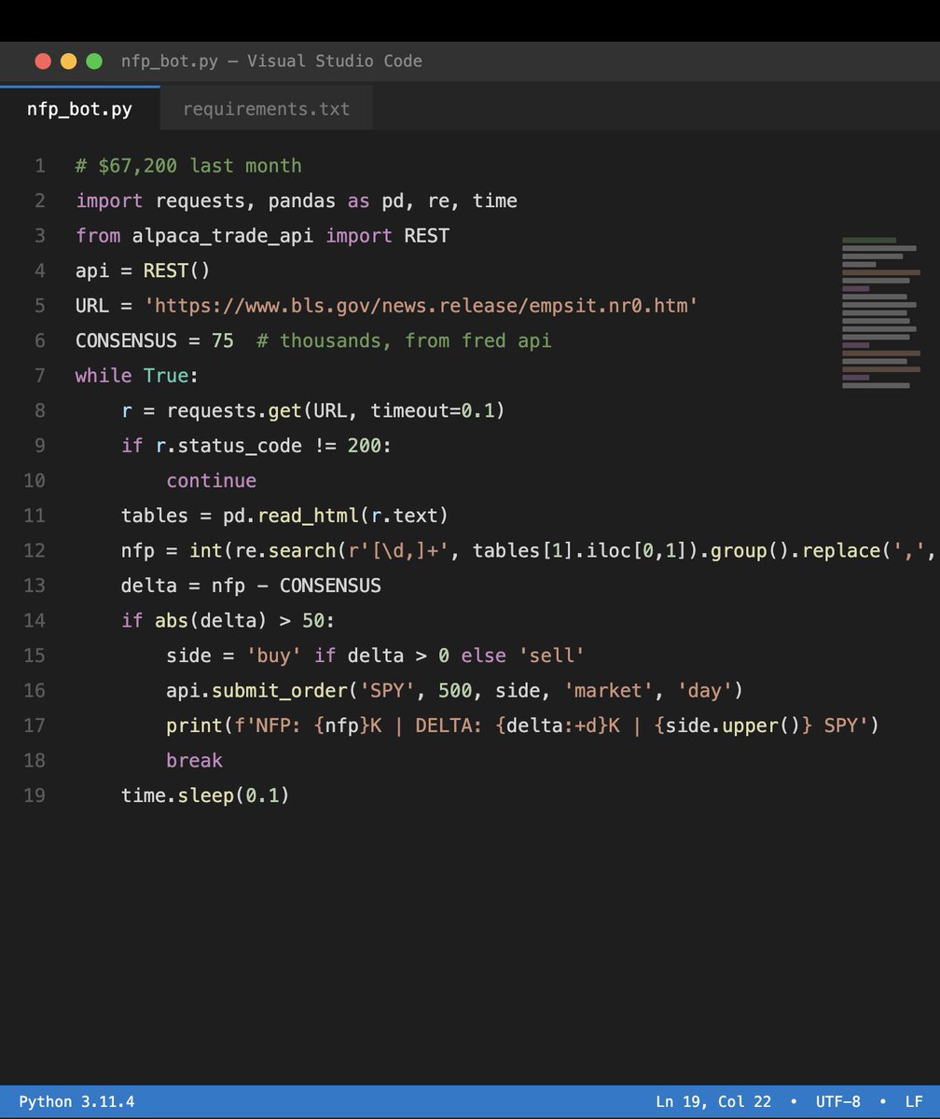Screen dimensions: 940x1119
Task: Click 'continue' on line 10
Action: [211, 480]
